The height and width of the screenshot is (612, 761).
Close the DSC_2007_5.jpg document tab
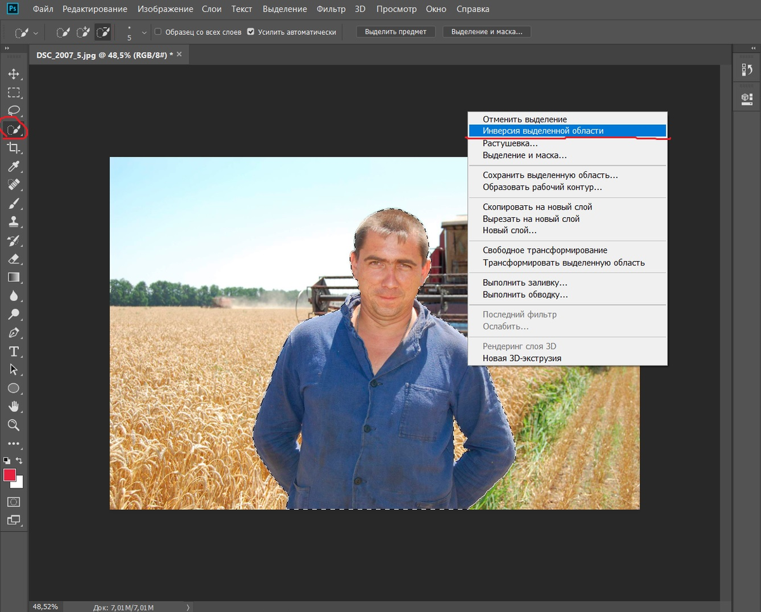(x=179, y=54)
